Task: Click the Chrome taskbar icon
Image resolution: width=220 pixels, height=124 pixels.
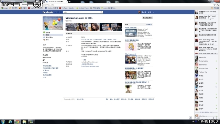Action: tap(17, 122)
